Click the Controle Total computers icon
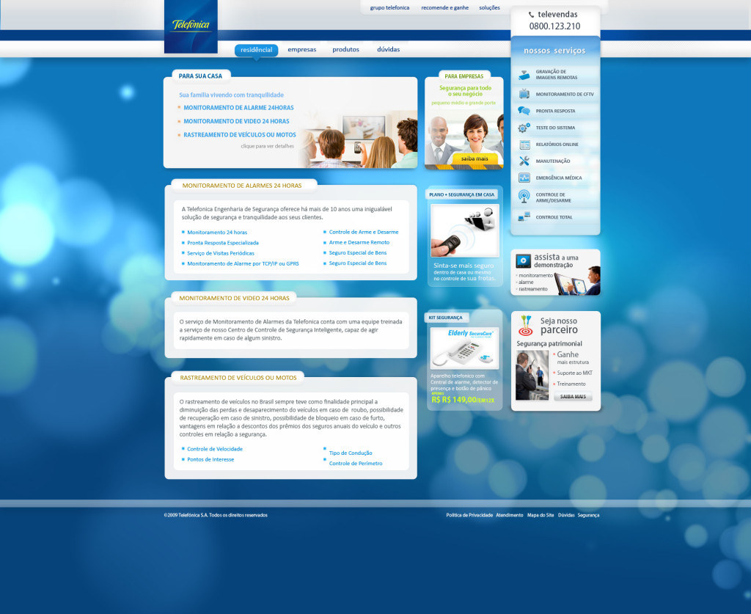Image resolution: width=751 pixels, height=614 pixels. click(x=524, y=216)
